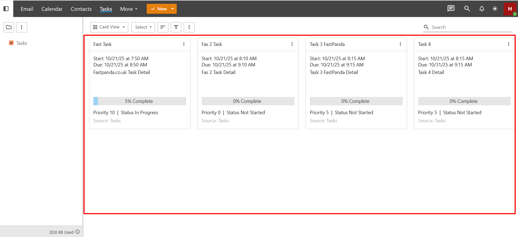Image resolution: width=518 pixels, height=237 pixels.
Task: Click the new folder icon in sidebar
Action: 9,27
